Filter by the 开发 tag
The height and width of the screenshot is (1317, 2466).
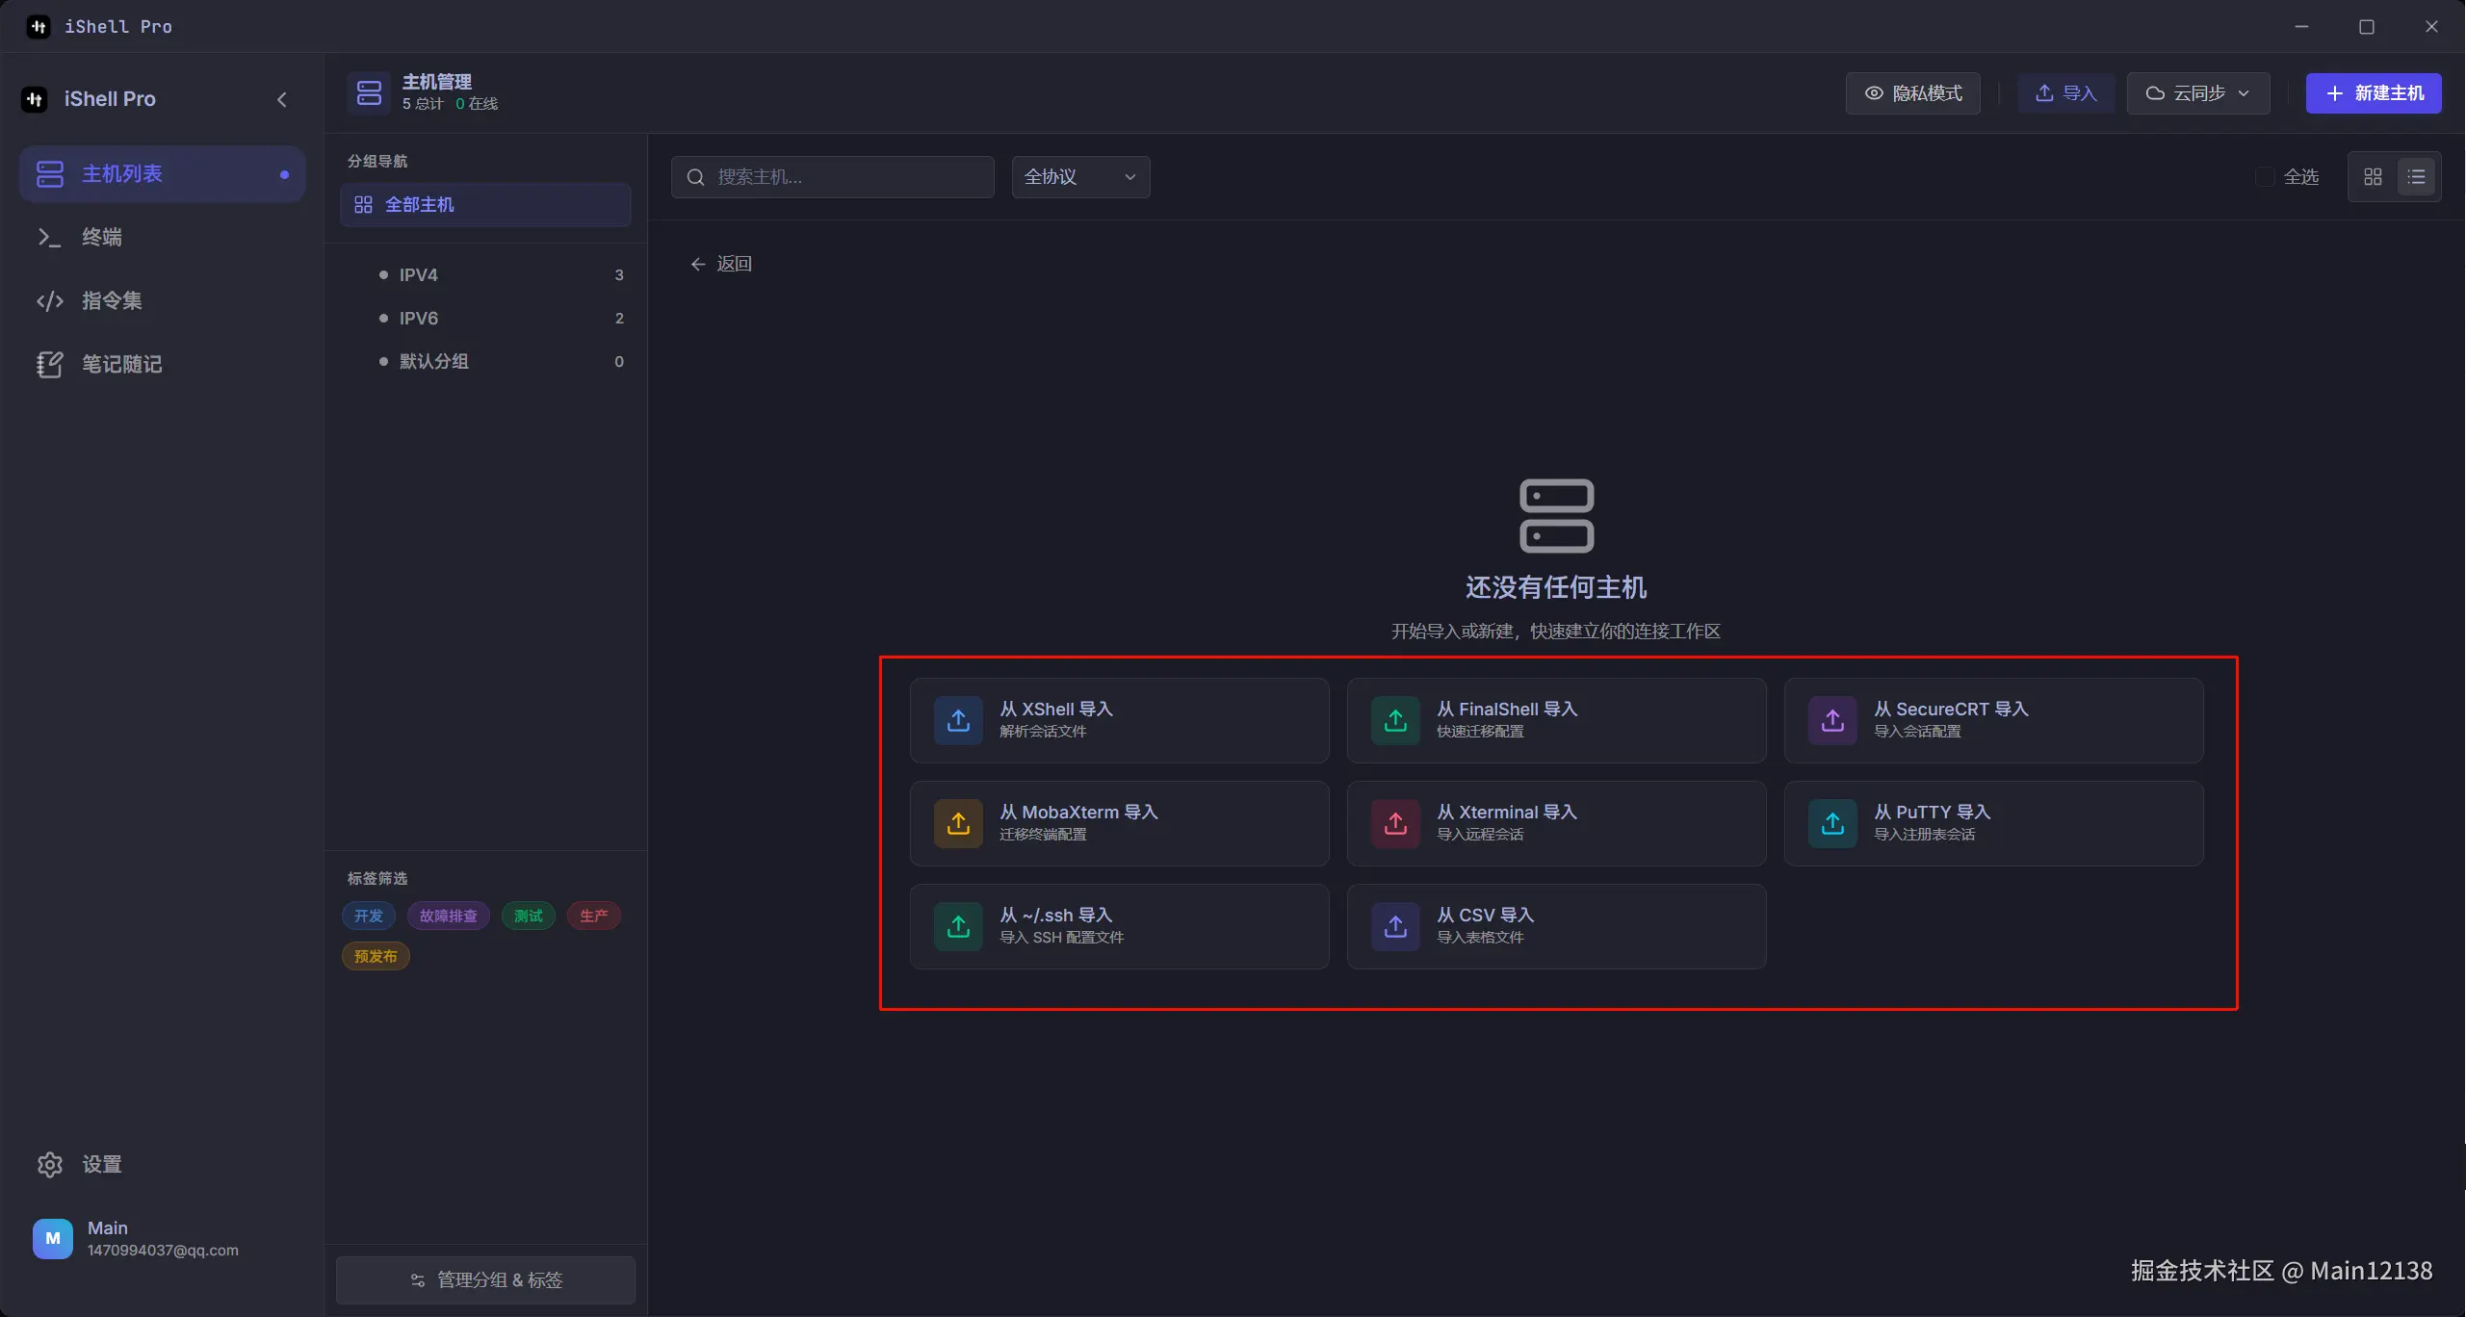(368, 916)
